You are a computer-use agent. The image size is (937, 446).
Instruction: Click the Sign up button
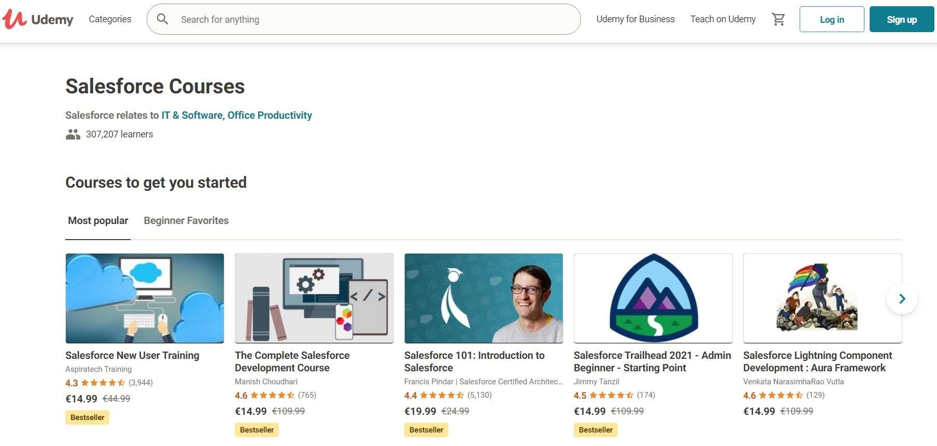click(902, 19)
